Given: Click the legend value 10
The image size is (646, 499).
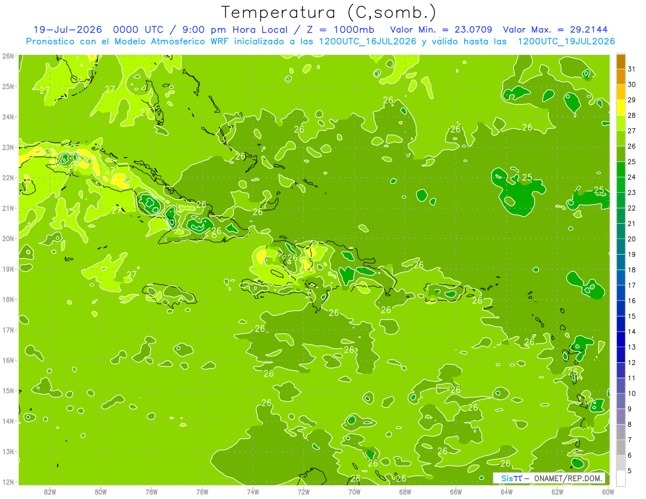Looking at the screenshot, I should [x=632, y=393].
